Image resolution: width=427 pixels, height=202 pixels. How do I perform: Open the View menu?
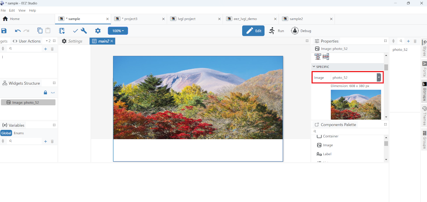[22, 11]
